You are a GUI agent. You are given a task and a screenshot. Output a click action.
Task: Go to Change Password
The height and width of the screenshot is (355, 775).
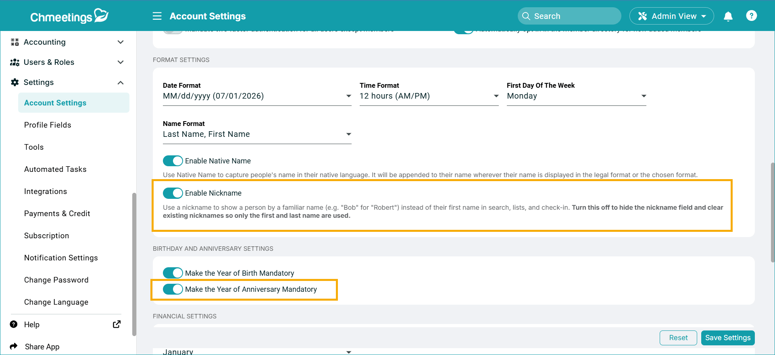[56, 280]
